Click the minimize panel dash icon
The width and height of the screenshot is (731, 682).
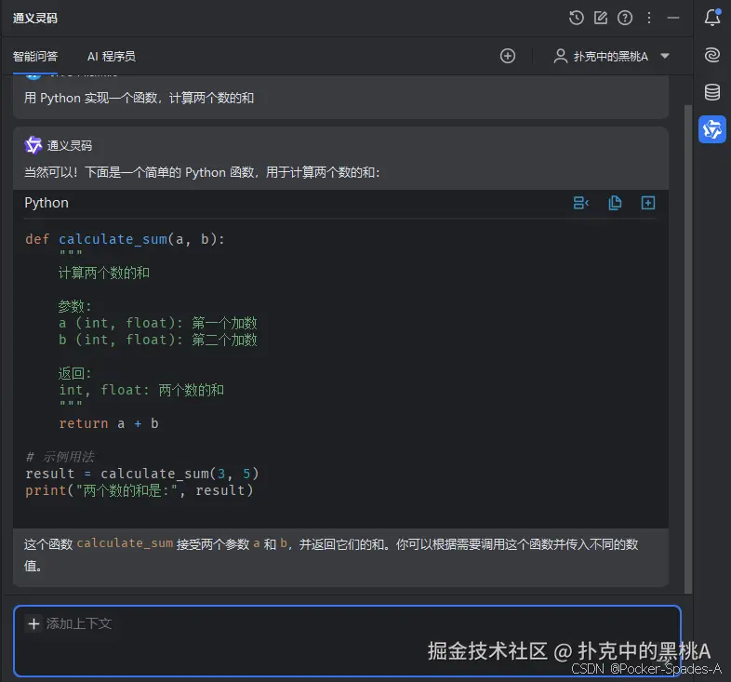[x=673, y=19]
